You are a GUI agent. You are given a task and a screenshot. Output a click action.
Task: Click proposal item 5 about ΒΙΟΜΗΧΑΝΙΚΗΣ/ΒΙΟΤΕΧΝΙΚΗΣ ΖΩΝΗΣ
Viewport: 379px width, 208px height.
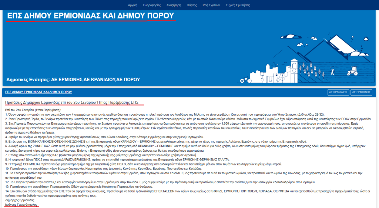pos(156,142)
